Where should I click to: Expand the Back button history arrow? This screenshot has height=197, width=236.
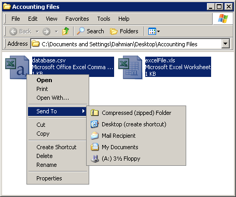coord(37,32)
